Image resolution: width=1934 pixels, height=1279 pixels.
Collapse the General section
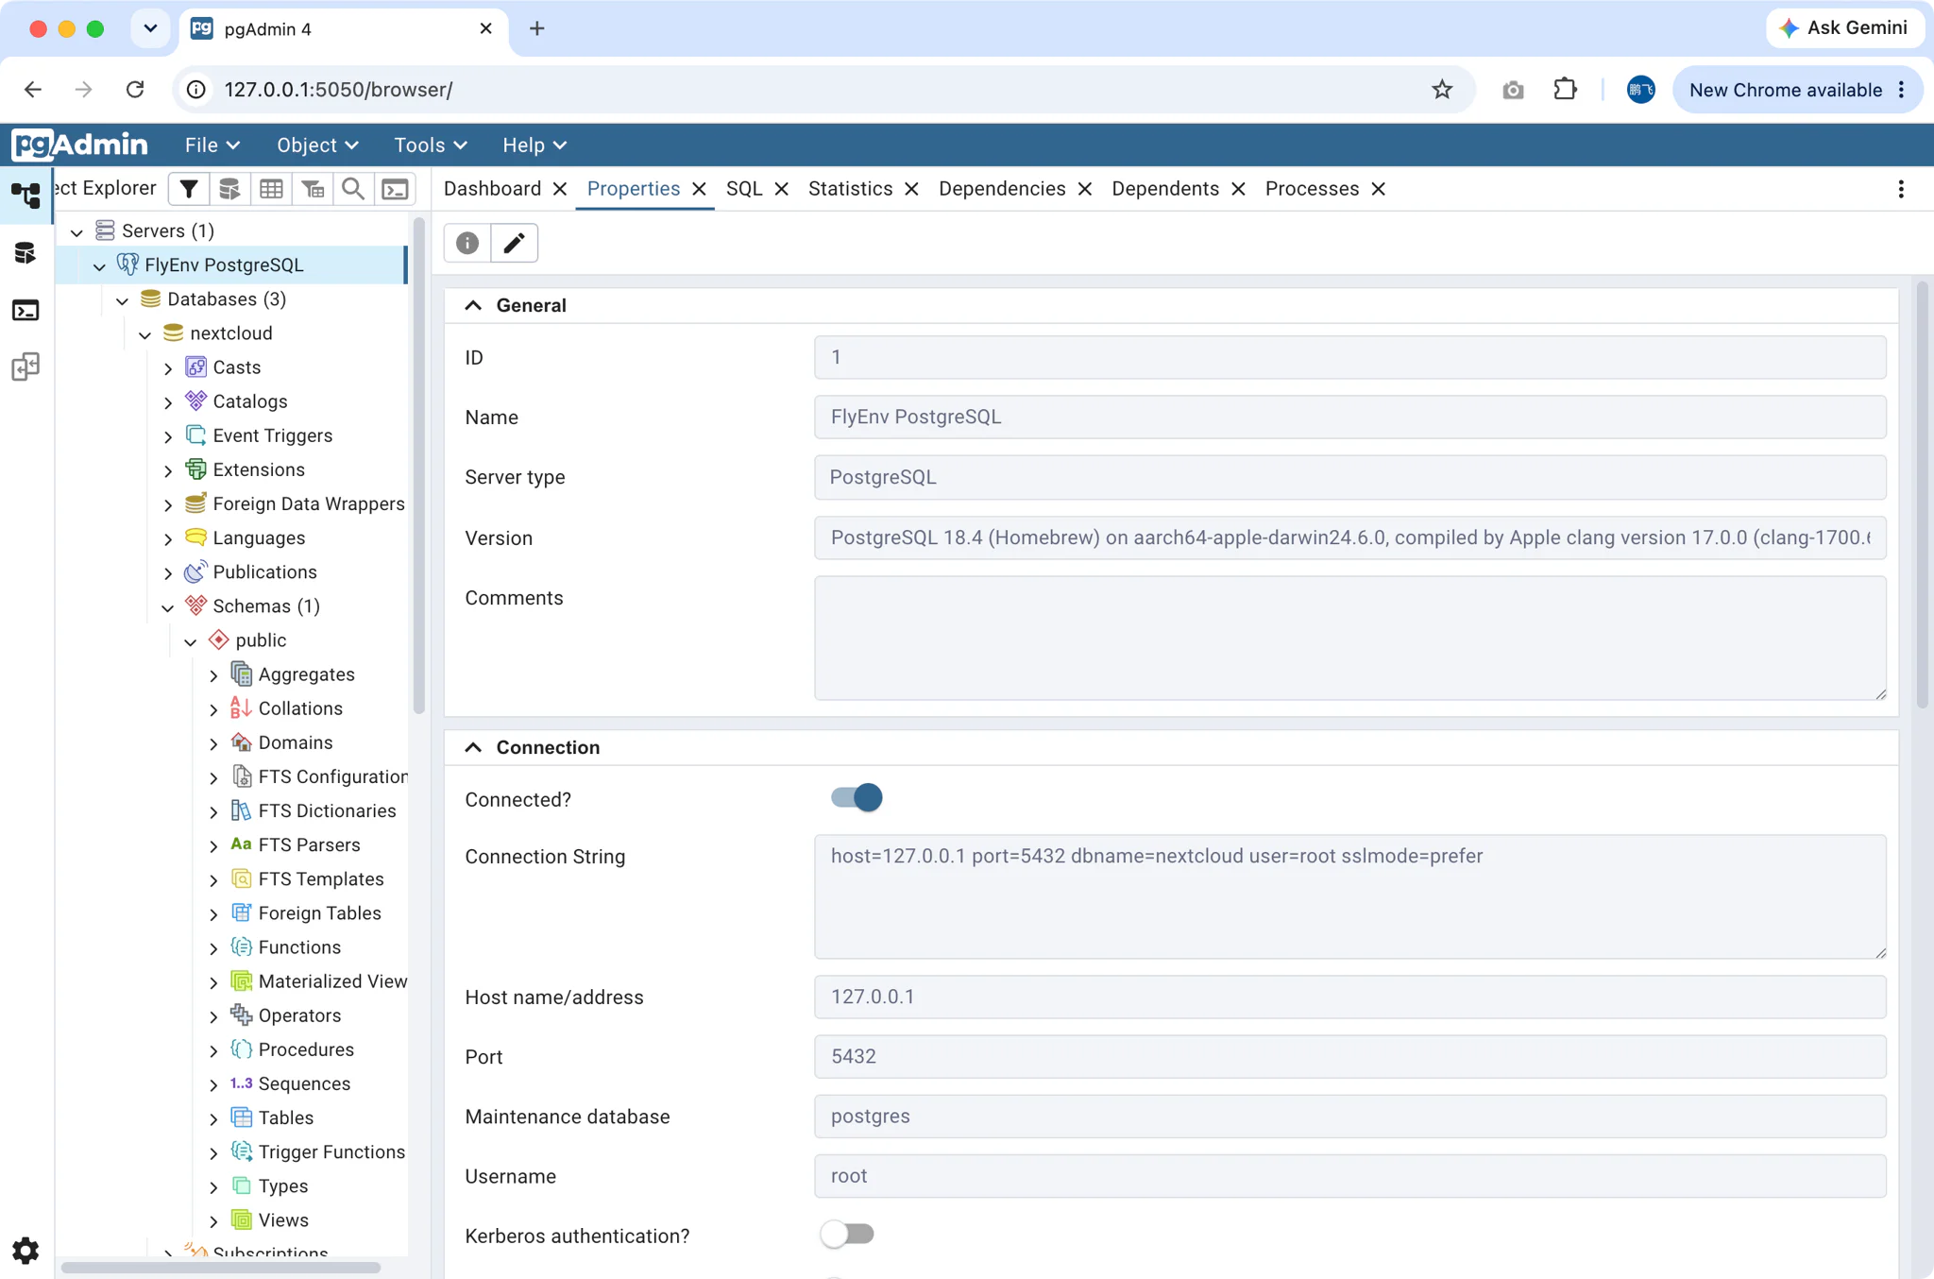(473, 305)
